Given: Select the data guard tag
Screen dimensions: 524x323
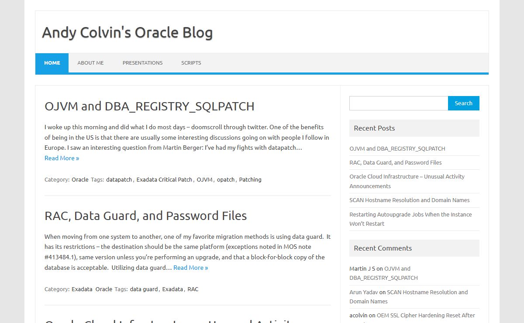Looking at the screenshot, I should [x=144, y=289].
